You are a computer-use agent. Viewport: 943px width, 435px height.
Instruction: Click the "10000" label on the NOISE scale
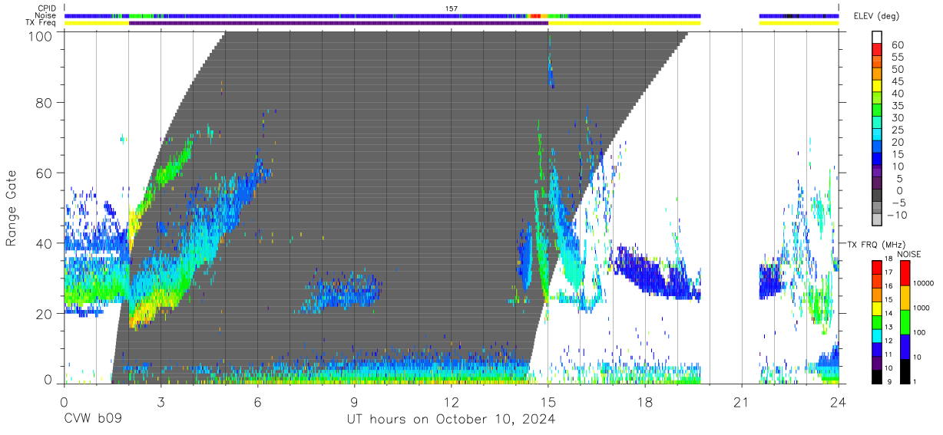tap(923, 283)
